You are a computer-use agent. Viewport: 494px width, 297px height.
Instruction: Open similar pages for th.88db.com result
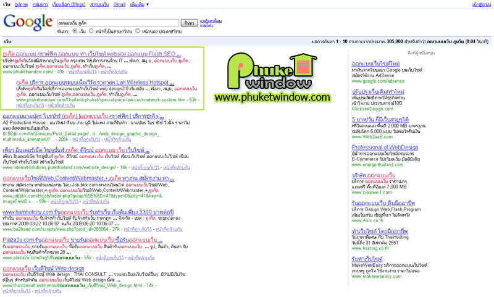click(x=117, y=139)
